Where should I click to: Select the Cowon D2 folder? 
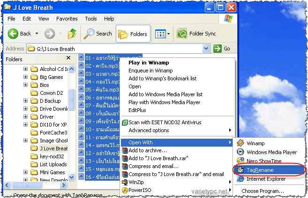click(x=51, y=93)
